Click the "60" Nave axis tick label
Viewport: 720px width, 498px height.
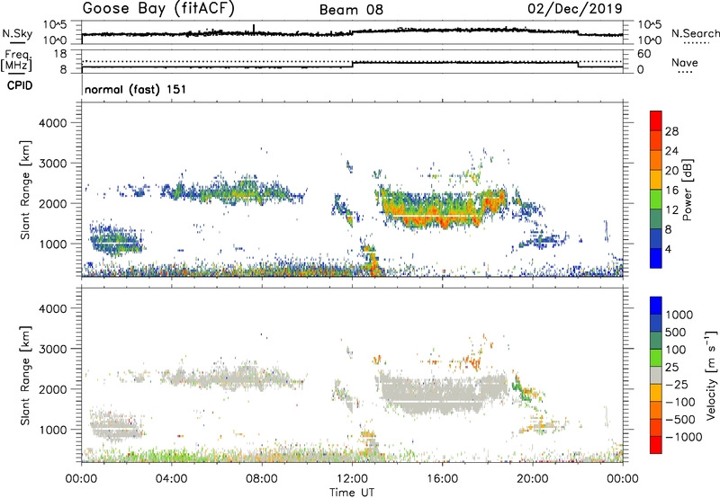click(643, 54)
